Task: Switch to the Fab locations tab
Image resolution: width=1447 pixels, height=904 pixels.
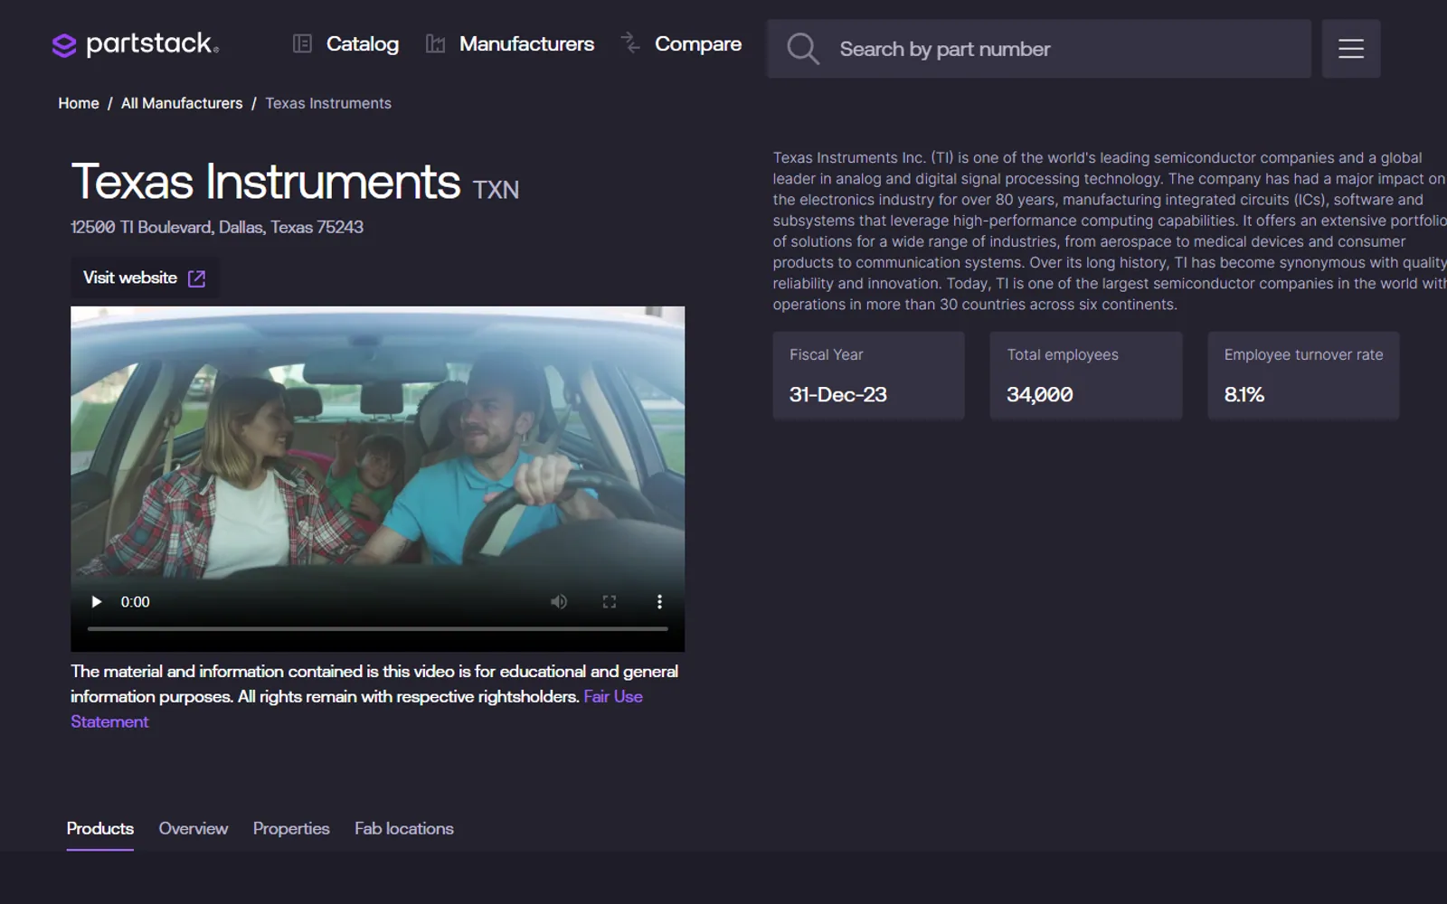Action: click(x=404, y=829)
